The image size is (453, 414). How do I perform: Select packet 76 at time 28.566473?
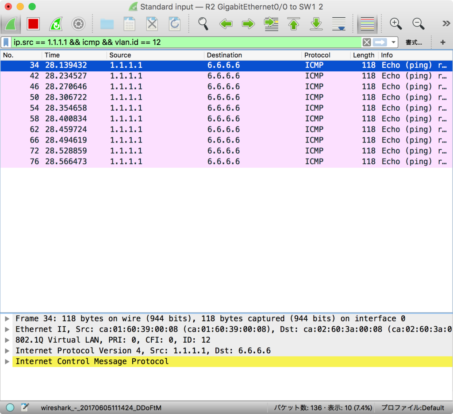click(226, 162)
